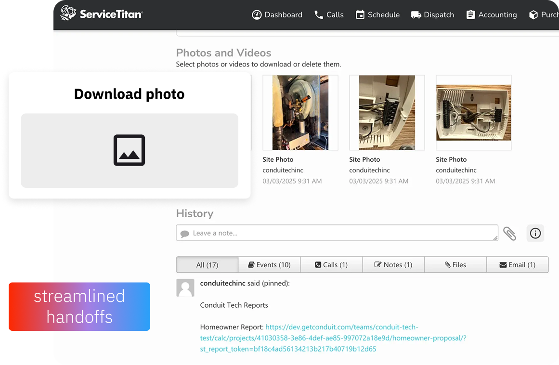The image size is (559, 365).
Task: Click the image placeholder in Download photo card
Action: pyautogui.click(x=130, y=150)
